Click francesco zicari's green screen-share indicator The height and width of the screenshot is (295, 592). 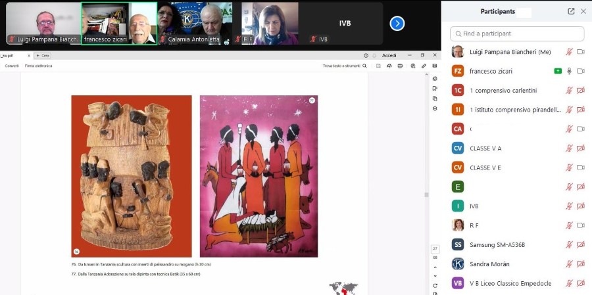(x=558, y=71)
